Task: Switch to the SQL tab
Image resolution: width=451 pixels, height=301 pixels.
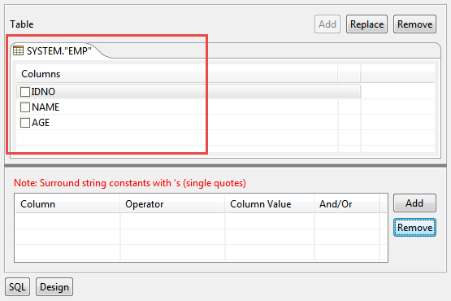Action: pyautogui.click(x=17, y=287)
